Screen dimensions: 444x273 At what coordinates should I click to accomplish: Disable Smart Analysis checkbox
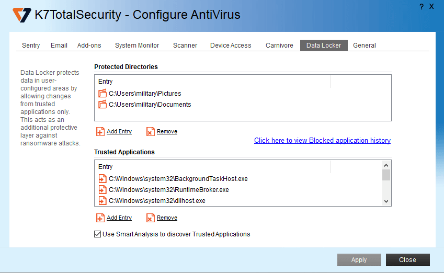98,234
